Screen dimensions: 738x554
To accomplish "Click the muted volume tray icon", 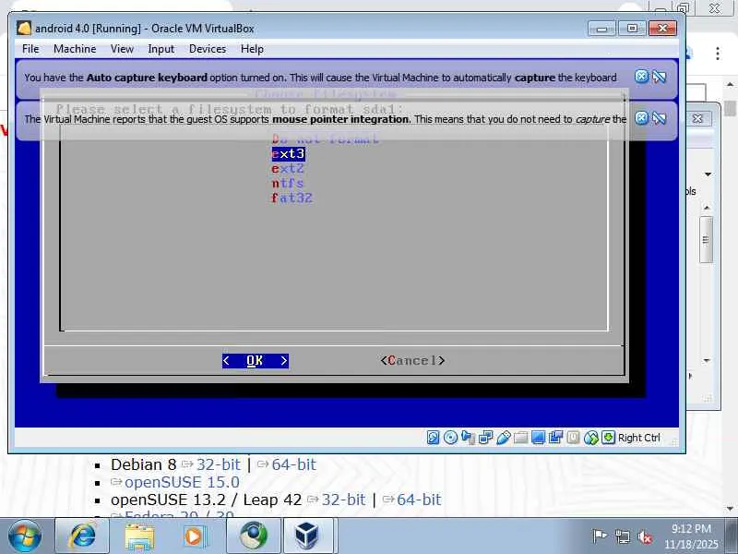I will point(644,536).
